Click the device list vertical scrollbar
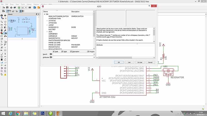207x116 pixels. (x=94, y=30)
